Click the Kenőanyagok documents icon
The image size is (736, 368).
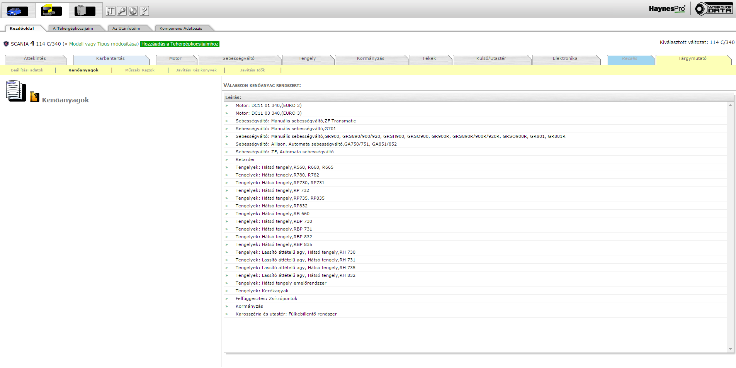(x=16, y=91)
